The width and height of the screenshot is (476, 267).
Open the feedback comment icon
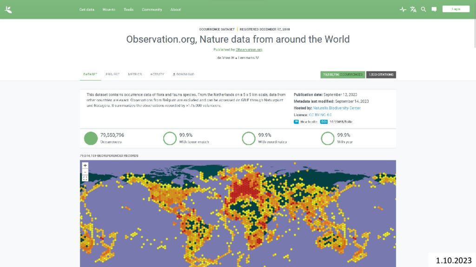point(434,9)
